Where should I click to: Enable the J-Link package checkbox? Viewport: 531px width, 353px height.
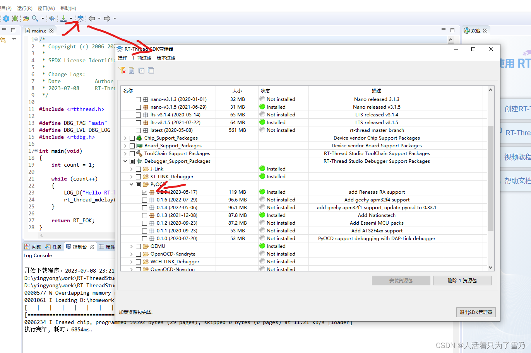pos(138,169)
